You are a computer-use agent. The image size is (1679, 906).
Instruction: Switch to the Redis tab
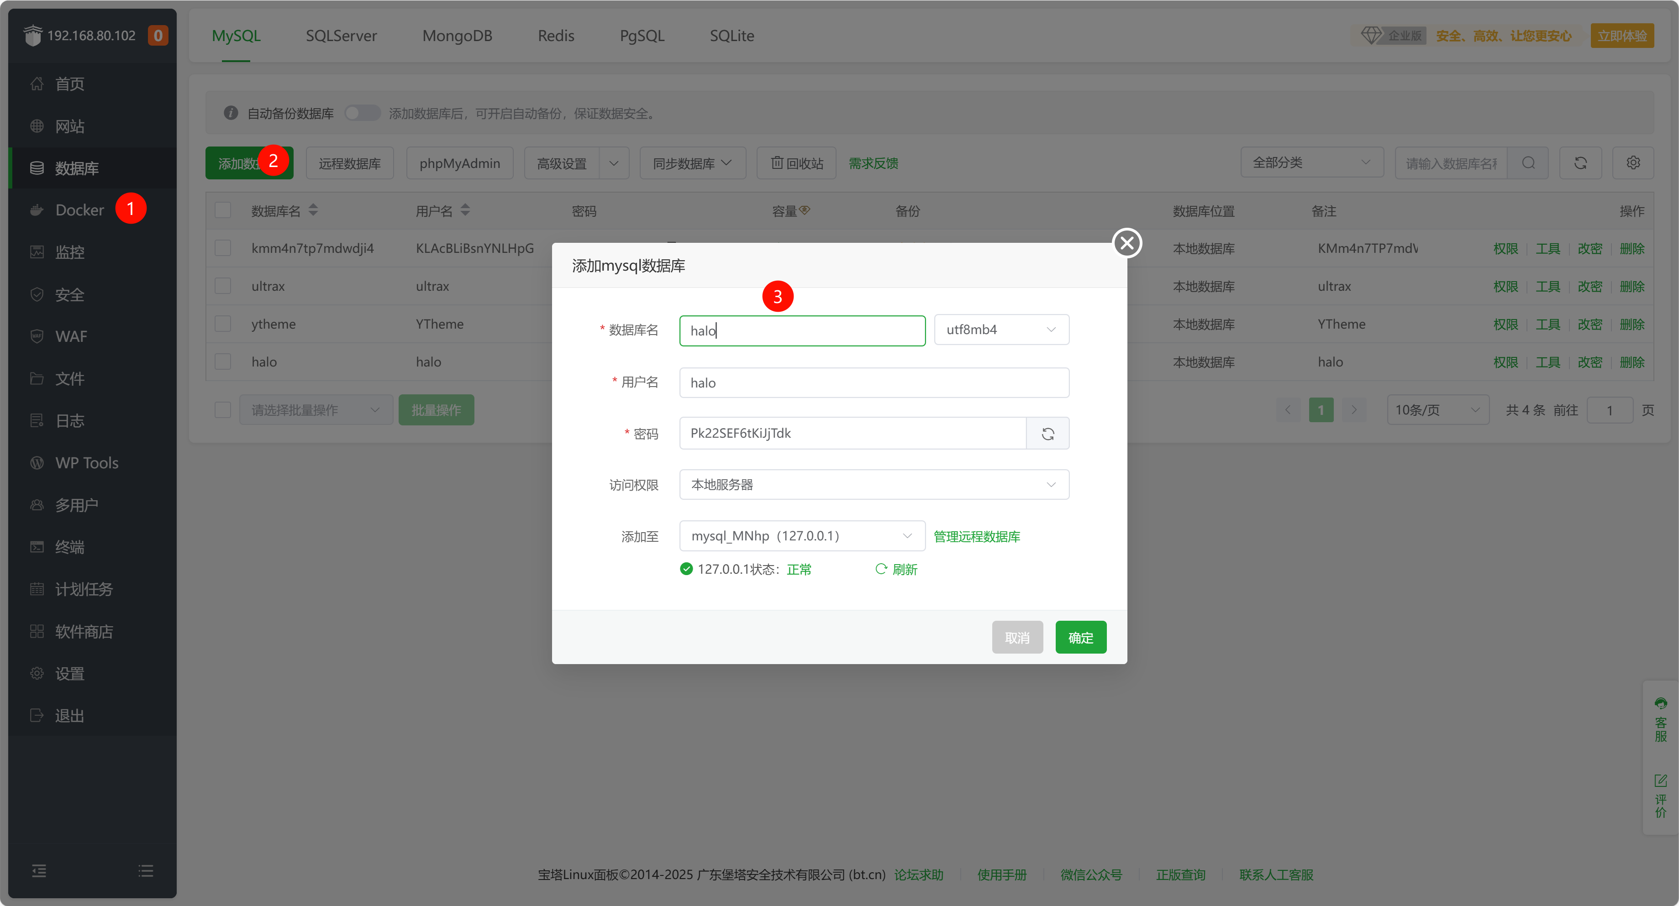tap(555, 36)
